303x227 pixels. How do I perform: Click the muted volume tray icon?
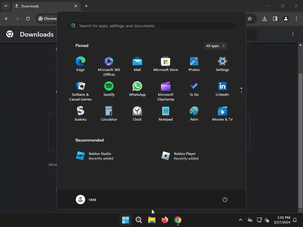pos(267,220)
